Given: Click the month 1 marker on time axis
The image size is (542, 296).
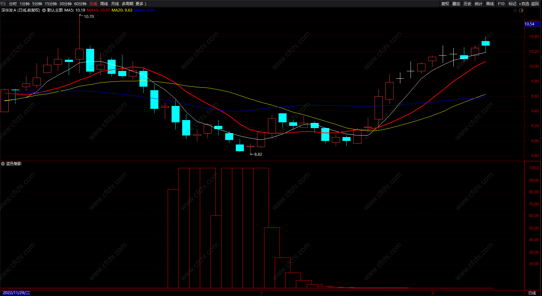Looking at the screenshot, I should tap(262, 293).
